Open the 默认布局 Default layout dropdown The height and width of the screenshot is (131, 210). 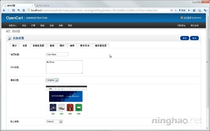[x=54, y=122]
